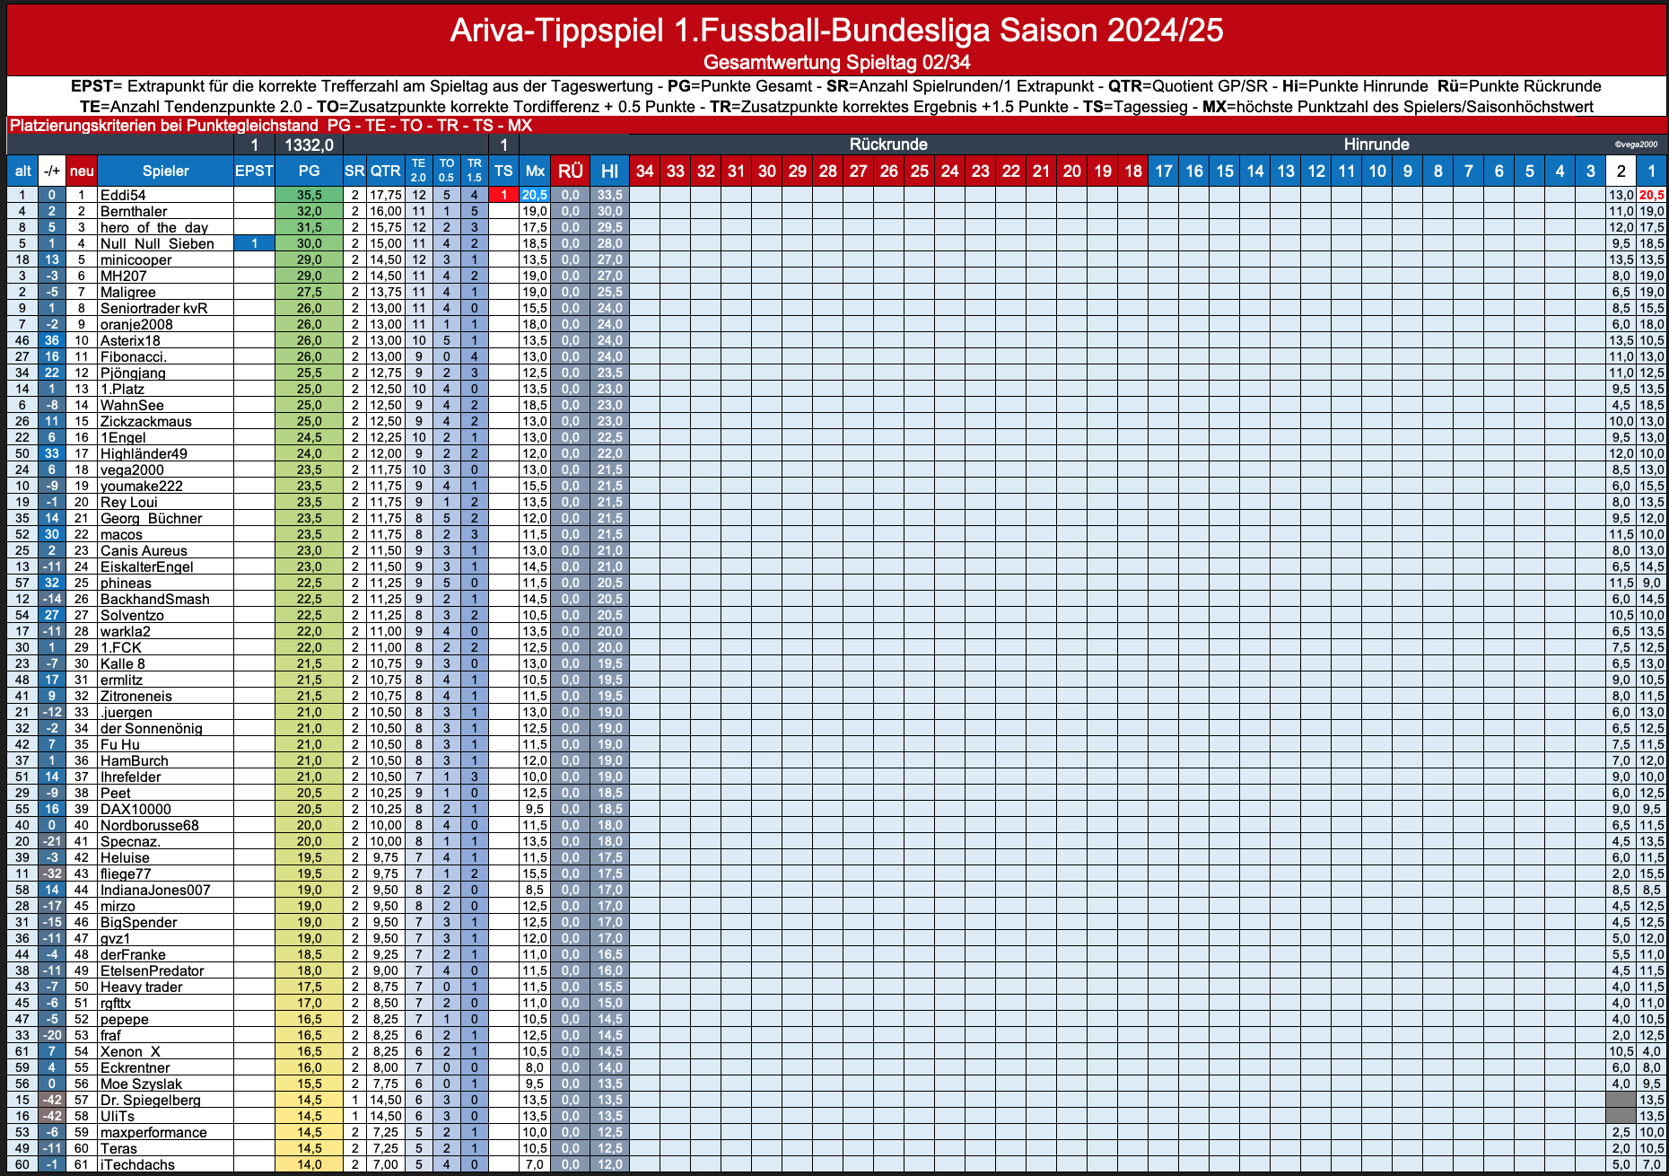Click the 'SR' column header
Viewport: 1669px width, 1176px height.
click(354, 171)
